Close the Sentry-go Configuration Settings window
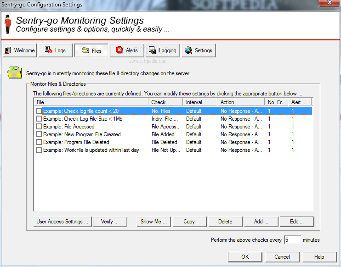The image size is (341, 267). (329, 3)
